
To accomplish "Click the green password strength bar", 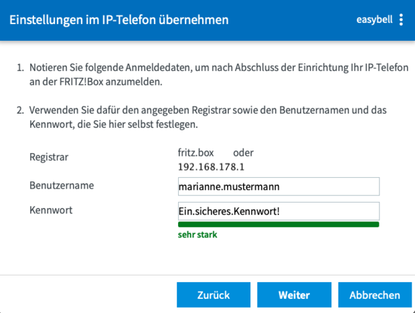I will 278,225.
